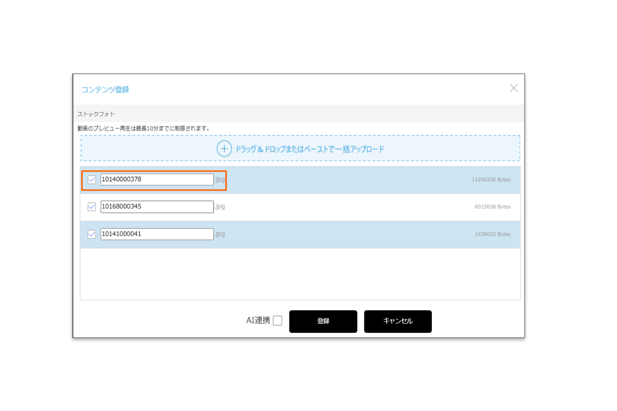Viewport: 617px width, 411px height.
Task: Close the コンテンツ登録 dialog with X
Action: tap(514, 88)
